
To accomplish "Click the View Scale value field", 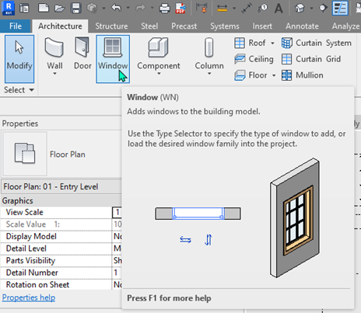I will click(x=117, y=212).
